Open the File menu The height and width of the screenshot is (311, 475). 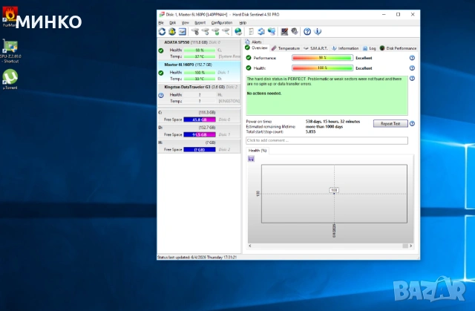click(161, 23)
